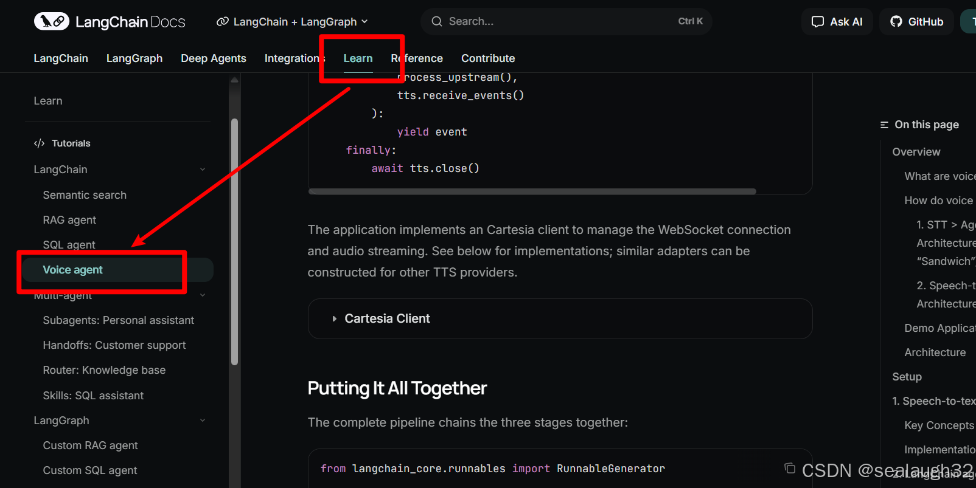Open Subagents: Personal assistant
The height and width of the screenshot is (488, 976).
(119, 320)
